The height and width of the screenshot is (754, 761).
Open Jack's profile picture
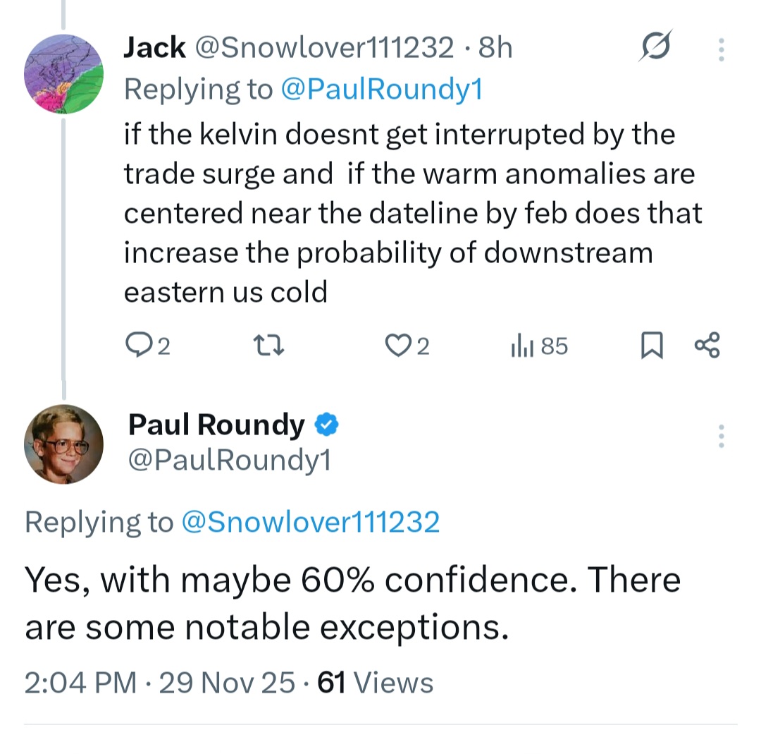point(64,73)
